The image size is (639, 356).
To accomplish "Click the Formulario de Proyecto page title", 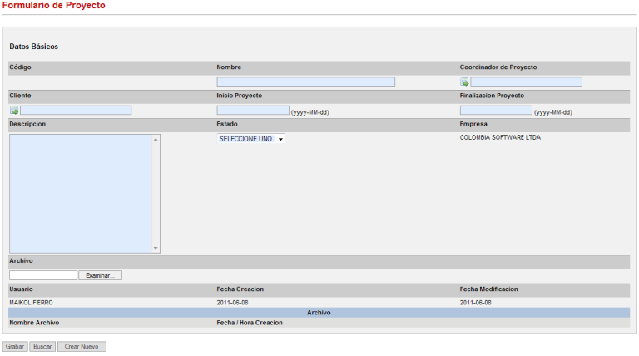I will (x=52, y=6).
